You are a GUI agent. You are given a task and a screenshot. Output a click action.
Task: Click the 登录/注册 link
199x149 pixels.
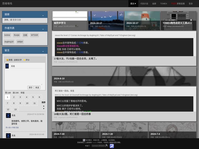coord(17,20)
